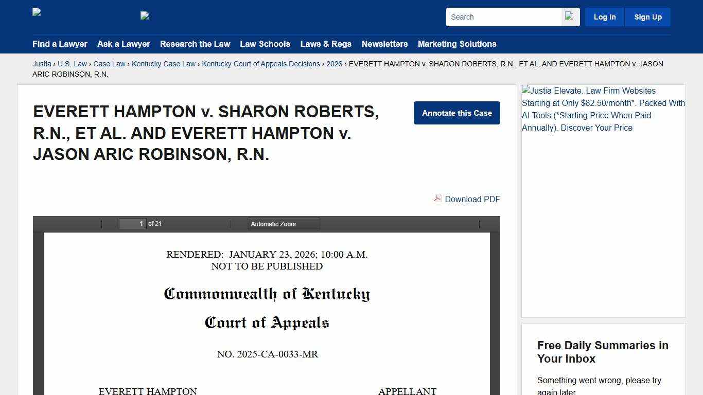Select "Laws & Regs" in the navigation
The height and width of the screenshot is (395, 703).
click(326, 44)
